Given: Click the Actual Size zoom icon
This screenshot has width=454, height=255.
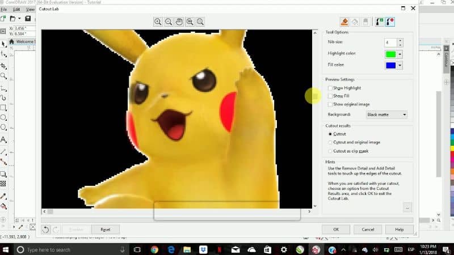Looking at the screenshot, I should click(190, 22).
